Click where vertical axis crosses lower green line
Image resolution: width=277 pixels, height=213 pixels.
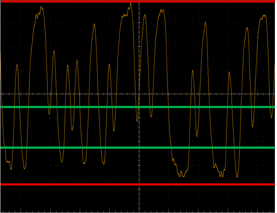point(139,147)
